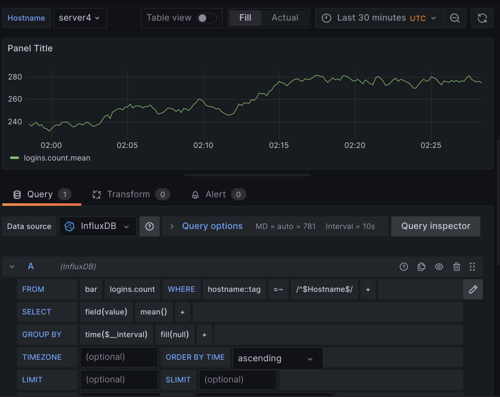Screen dimensions: 500x397
Task: Disable query A with the eye icon
Action: (439, 267)
